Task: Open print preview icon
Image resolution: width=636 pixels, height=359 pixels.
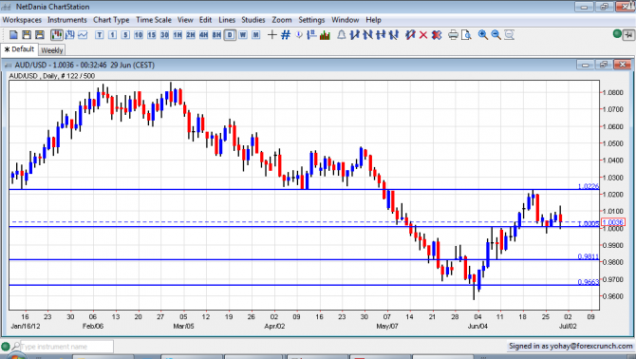Action: (x=466, y=35)
